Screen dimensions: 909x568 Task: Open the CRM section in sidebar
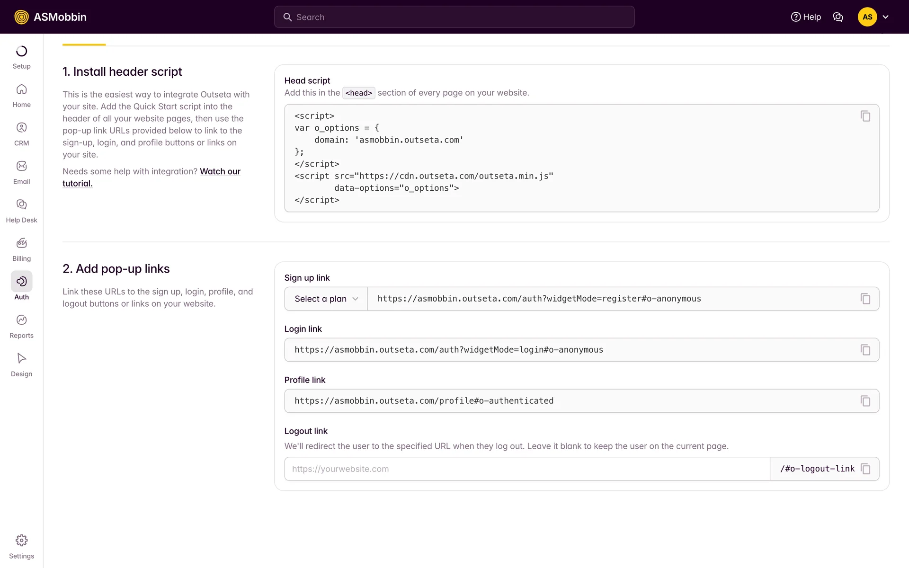[21, 134]
